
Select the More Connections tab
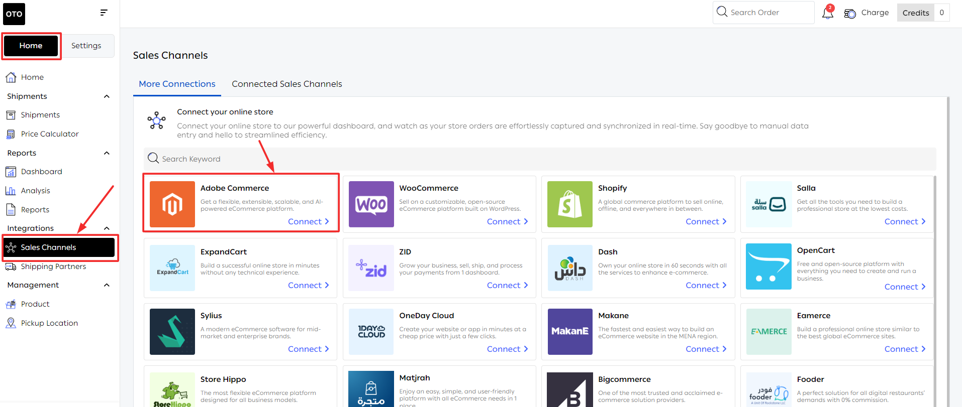[x=177, y=84]
